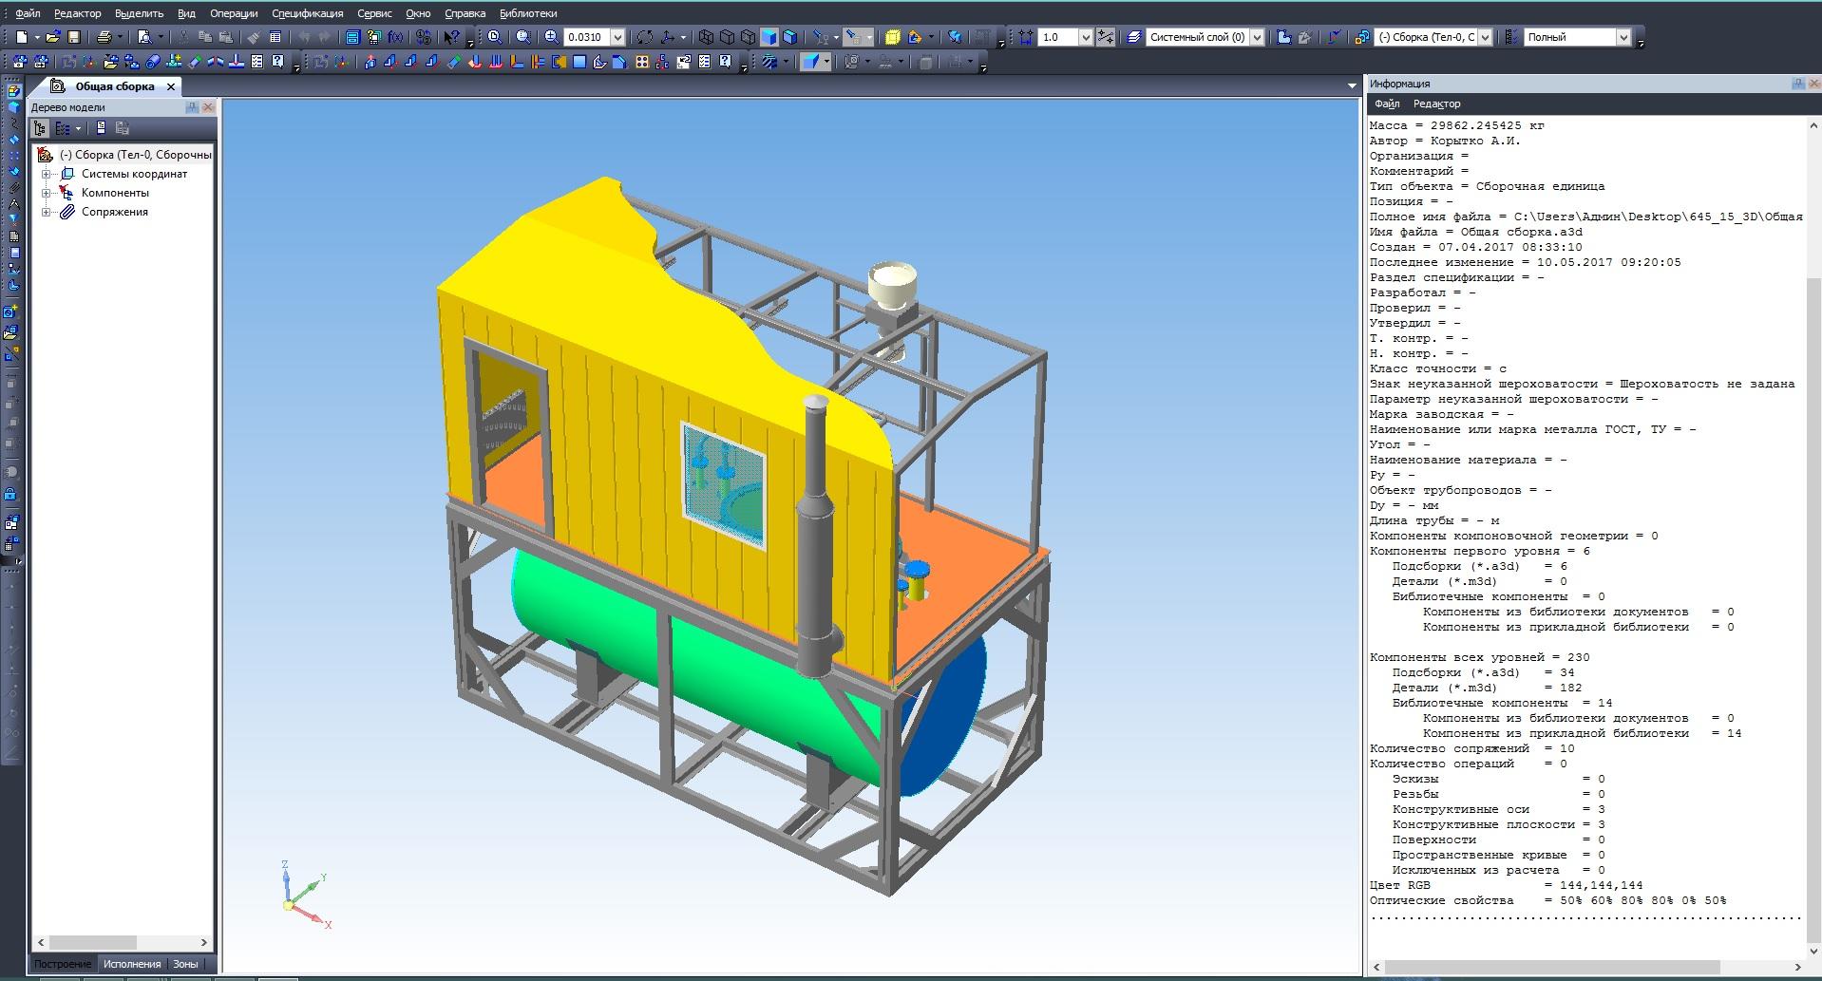
Task: Pin the Дерево модели panel
Action: pos(192,107)
